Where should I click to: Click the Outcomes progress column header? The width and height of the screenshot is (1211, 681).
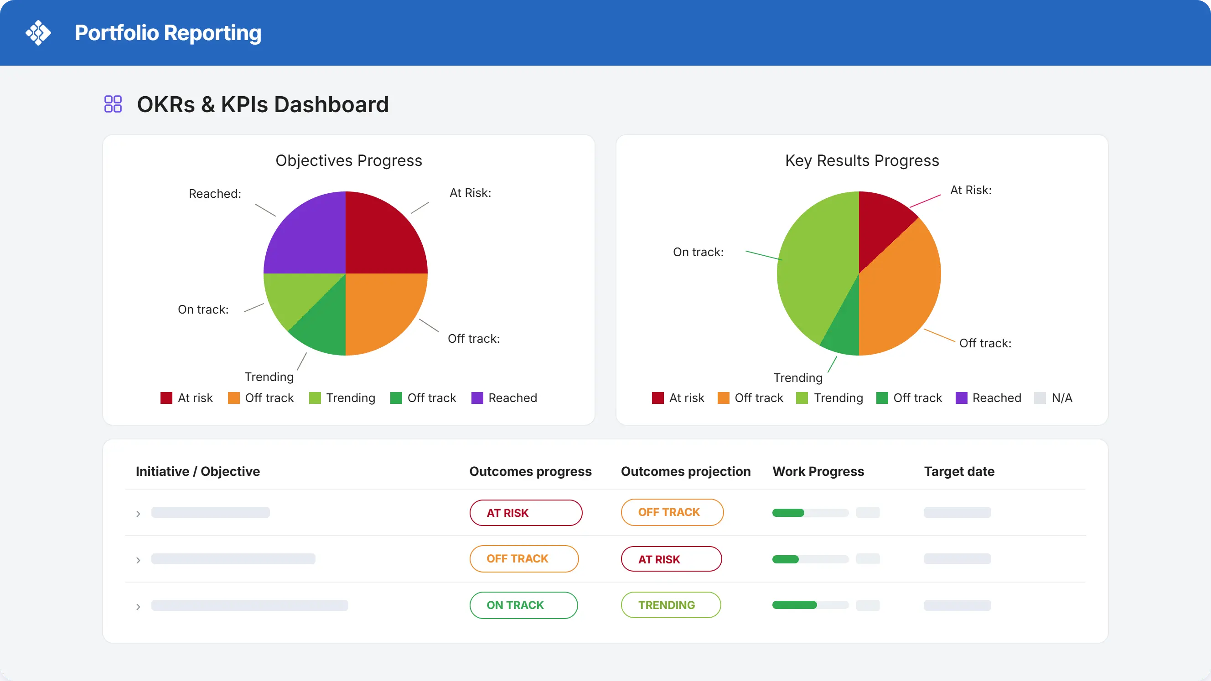[x=530, y=471]
